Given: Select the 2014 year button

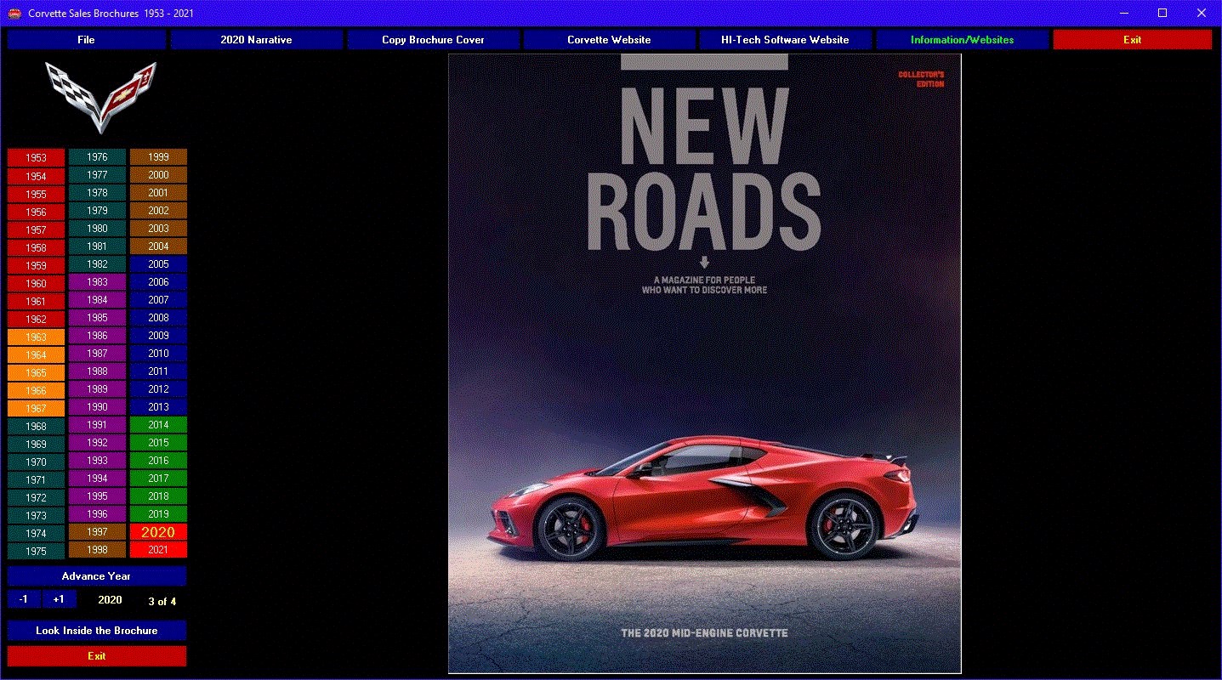Looking at the screenshot, I should (158, 425).
